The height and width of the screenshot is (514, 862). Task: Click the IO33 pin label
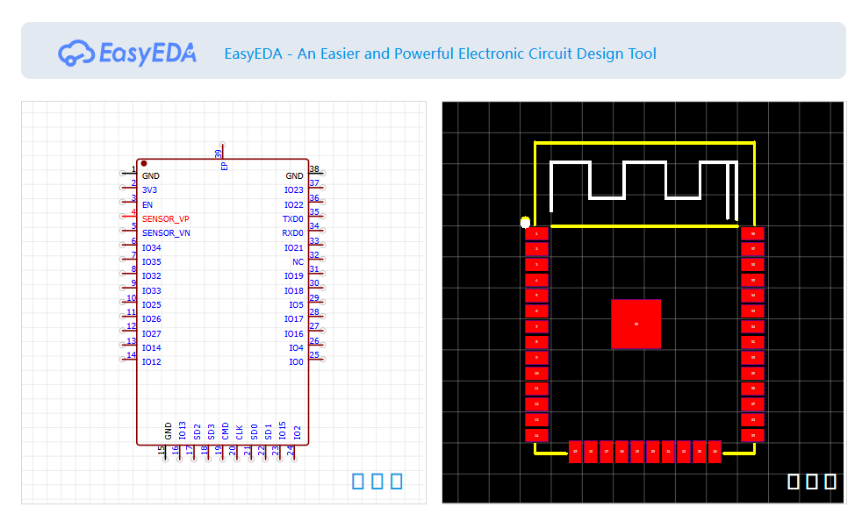tap(152, 290)
